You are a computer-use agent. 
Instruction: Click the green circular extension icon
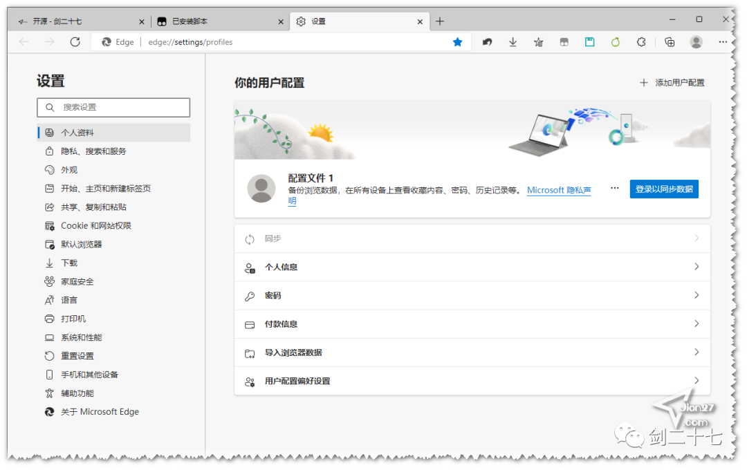pyautogui.click(x=616, y=42)
